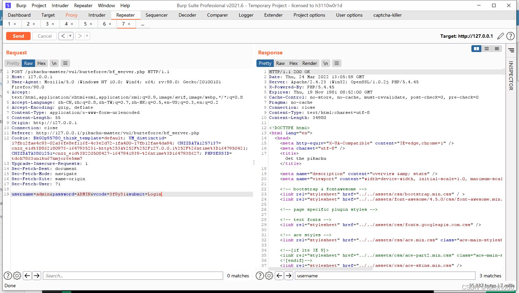Open the Intruder menu
The width and height of the screenshot is (519, 293).
pos(60,5)
